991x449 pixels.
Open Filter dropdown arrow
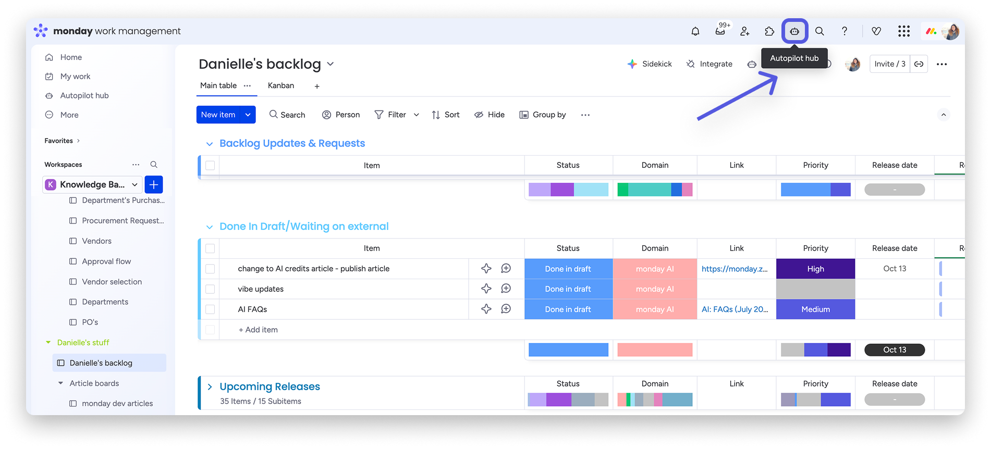coord(417,115)
